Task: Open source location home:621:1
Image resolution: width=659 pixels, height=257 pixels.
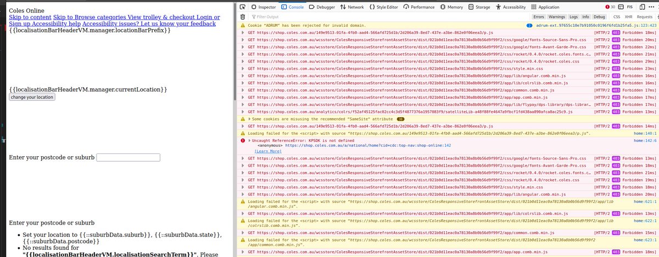Action: click(x=645, y=201)
